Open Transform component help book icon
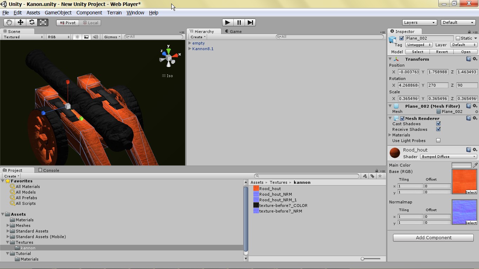 pos(468,59)
